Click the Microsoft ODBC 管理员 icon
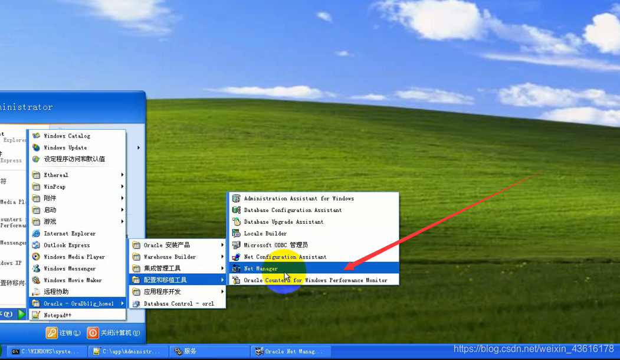 (237, 245)
